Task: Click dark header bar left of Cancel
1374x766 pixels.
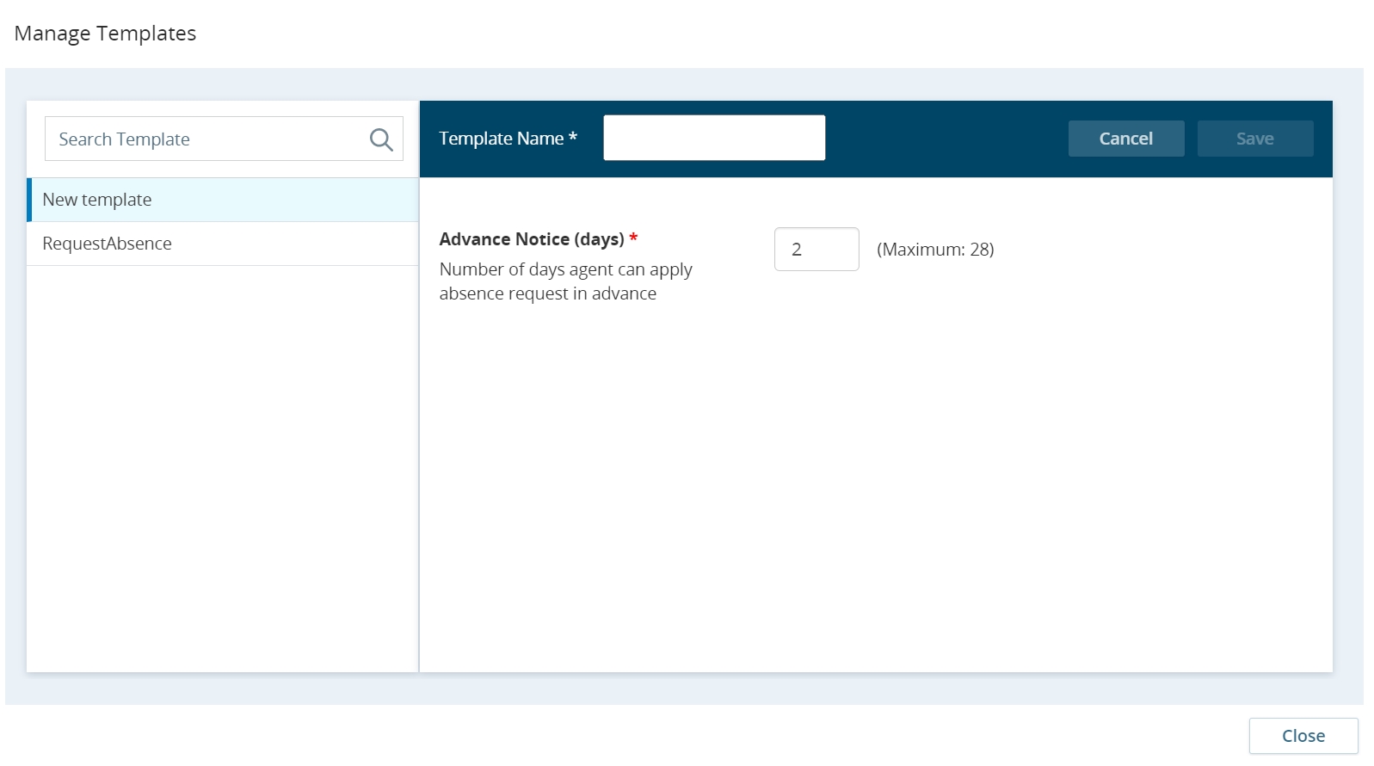Action: pos(946,139)
